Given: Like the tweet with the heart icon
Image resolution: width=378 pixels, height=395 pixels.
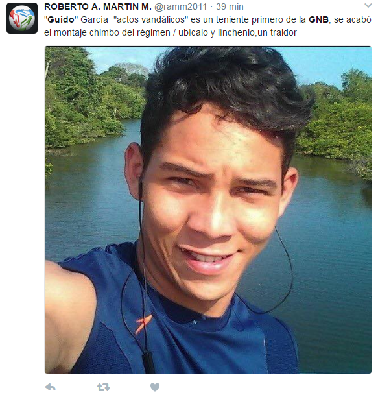Looking at the screenshot, I should click(x=155, y=387).
